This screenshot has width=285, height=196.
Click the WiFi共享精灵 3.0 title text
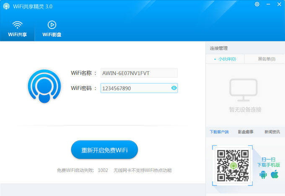tap(33, 7)
